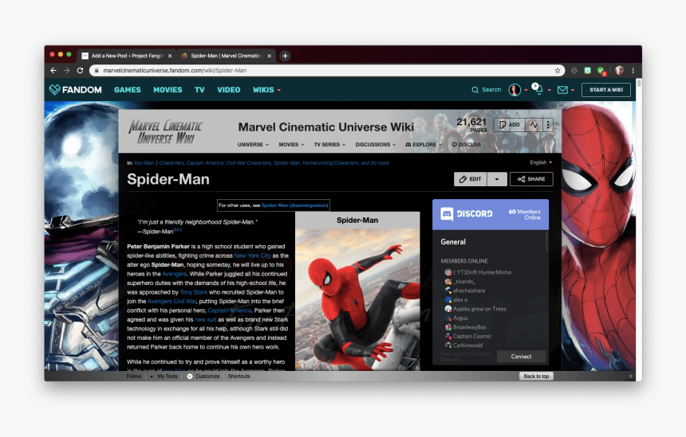Click the Marvel Cinematic Universe Wiki wordmark
The image size is (686, 437).
tap(165, 132)
